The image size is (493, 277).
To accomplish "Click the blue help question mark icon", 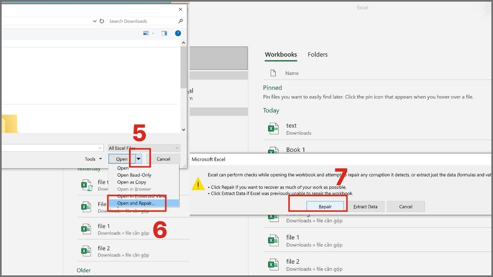I will point(178,33).
